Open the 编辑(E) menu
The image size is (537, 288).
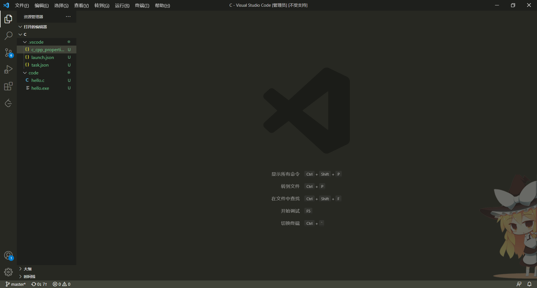(42, 6)
